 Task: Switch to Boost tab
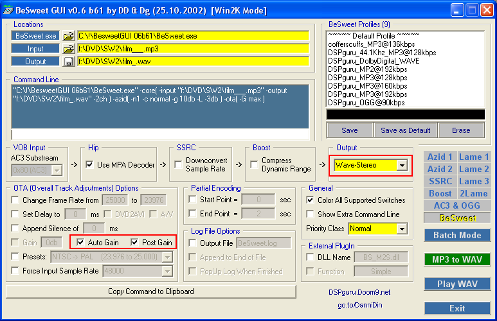point(440,193)
